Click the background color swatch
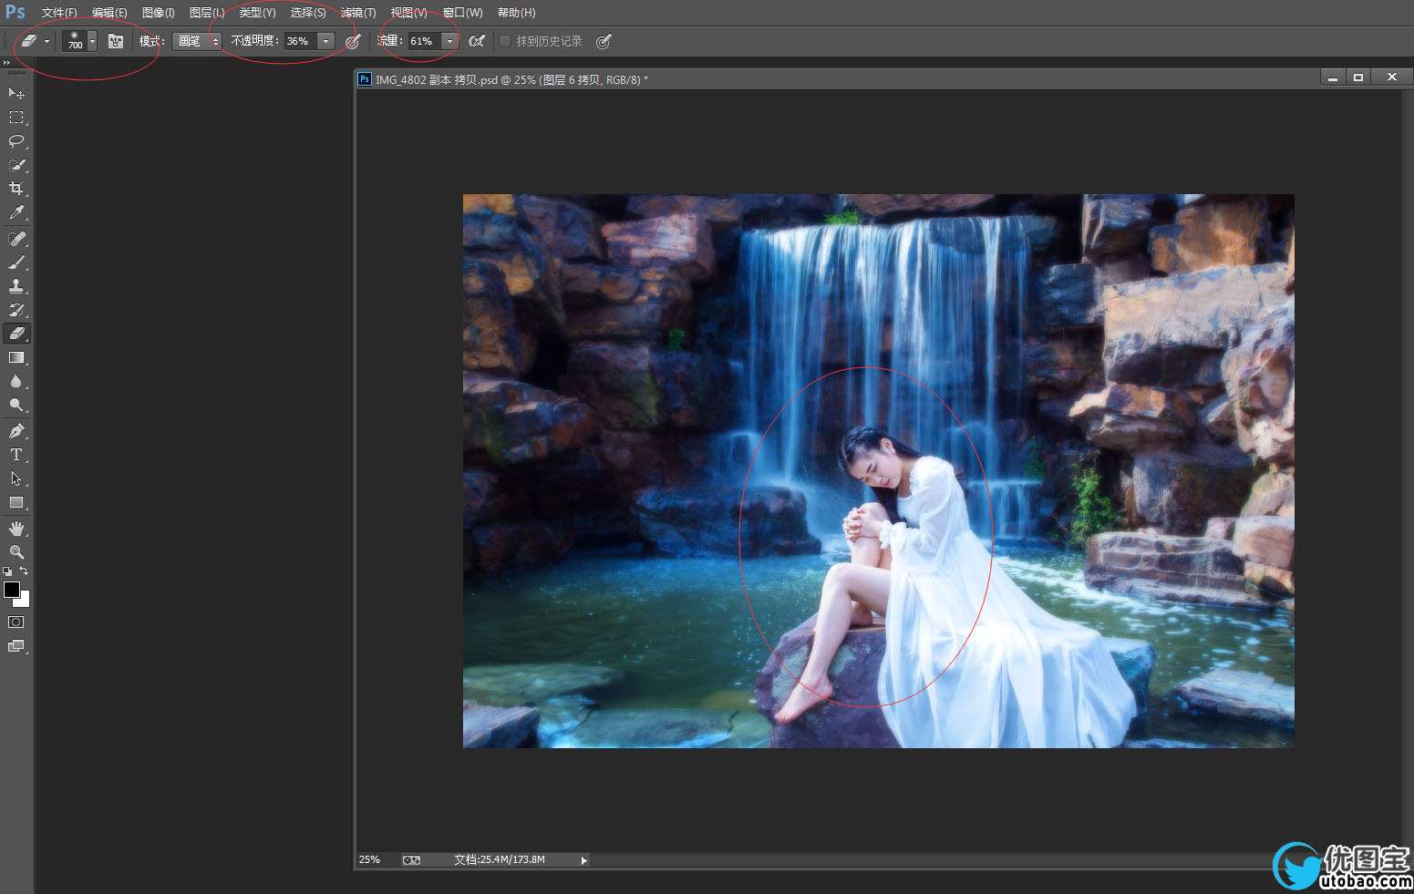 pyautogui.click(x=24, y=601)
